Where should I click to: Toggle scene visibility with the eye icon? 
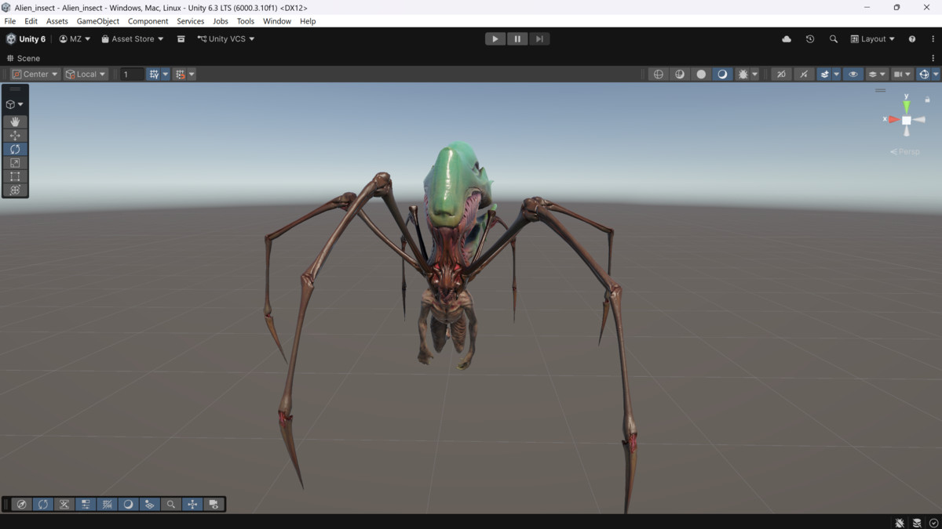[x=853, y=74]
